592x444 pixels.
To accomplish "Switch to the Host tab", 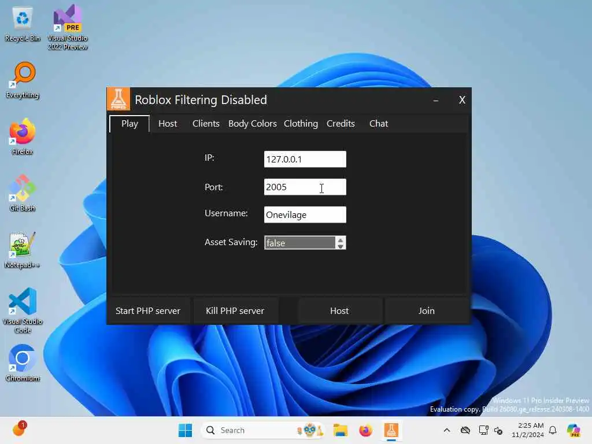I will tap(168, 124).
